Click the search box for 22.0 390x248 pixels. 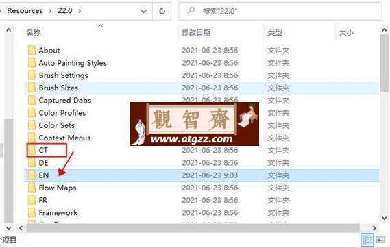coord(280,11)
